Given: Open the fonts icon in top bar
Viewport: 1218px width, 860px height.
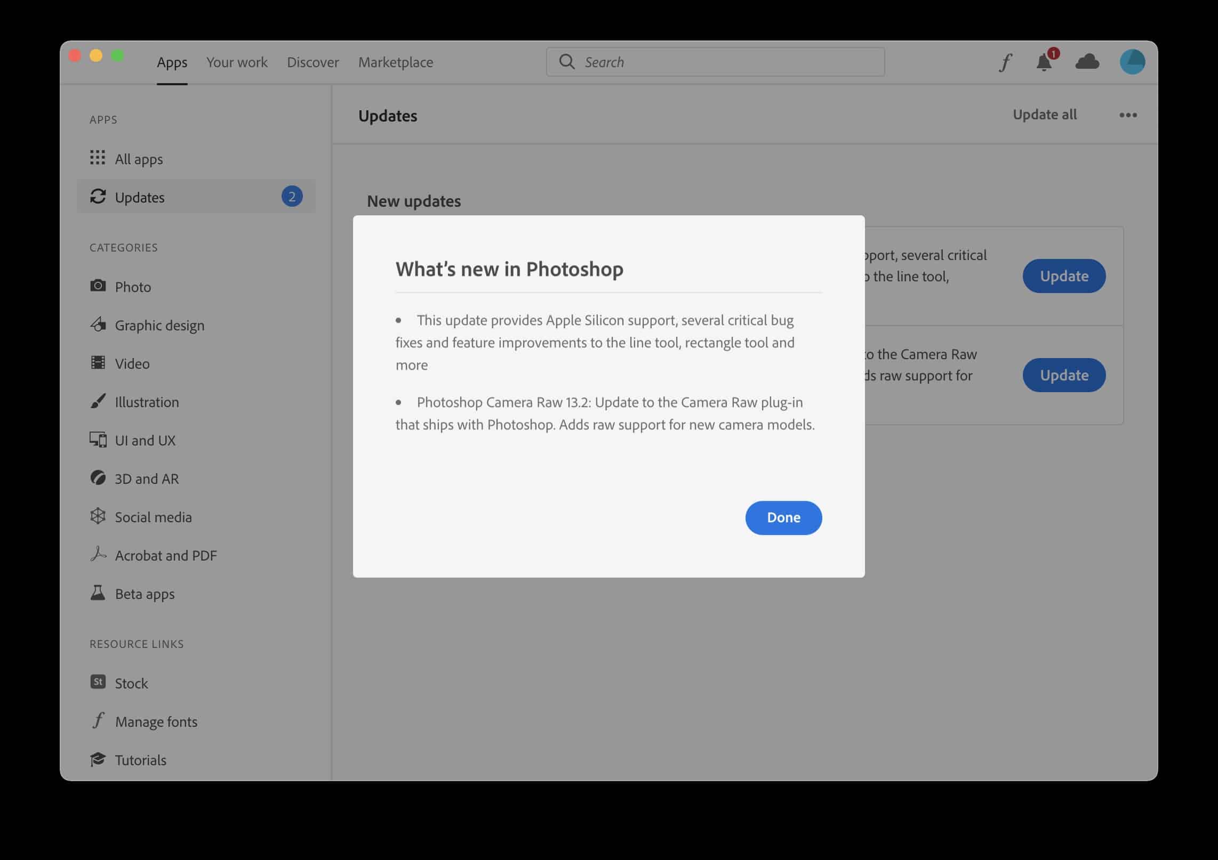Looking at the screenshot, I should click(1005, 62).
